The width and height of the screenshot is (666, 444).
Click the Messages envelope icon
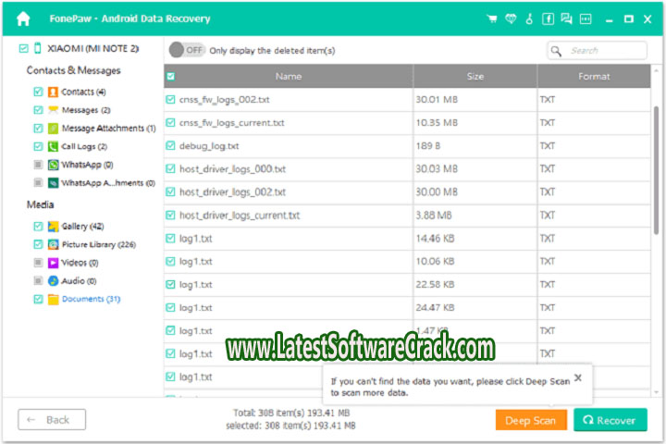pos(53,110)
